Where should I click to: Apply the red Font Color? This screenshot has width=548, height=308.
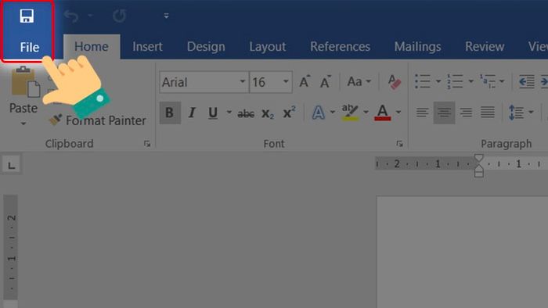tap(382, 113)
